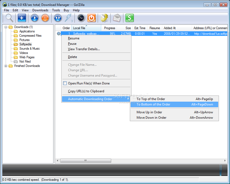This screenshot has height=184, width=230.
Task: Sort by the Local File column header
Action: pyautogui.click(x=86, y=28)
